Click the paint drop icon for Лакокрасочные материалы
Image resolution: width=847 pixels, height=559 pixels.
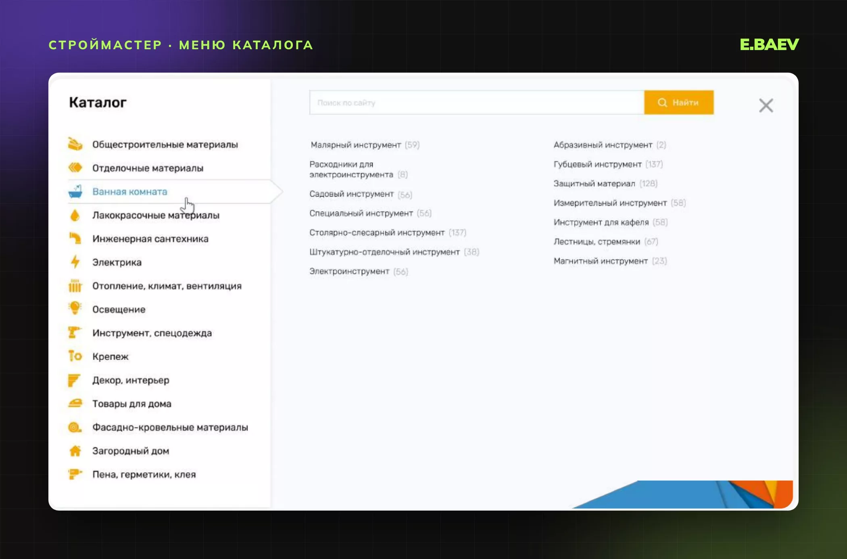[x=75, y=215]
